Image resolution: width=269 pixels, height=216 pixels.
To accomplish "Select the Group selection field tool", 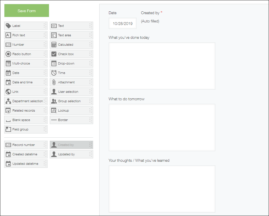I will click(69, 101).
